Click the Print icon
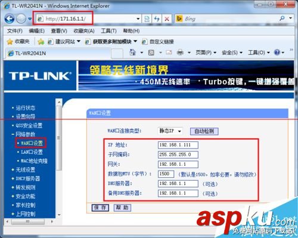The image size is (298, 238). tap(180, 52)
